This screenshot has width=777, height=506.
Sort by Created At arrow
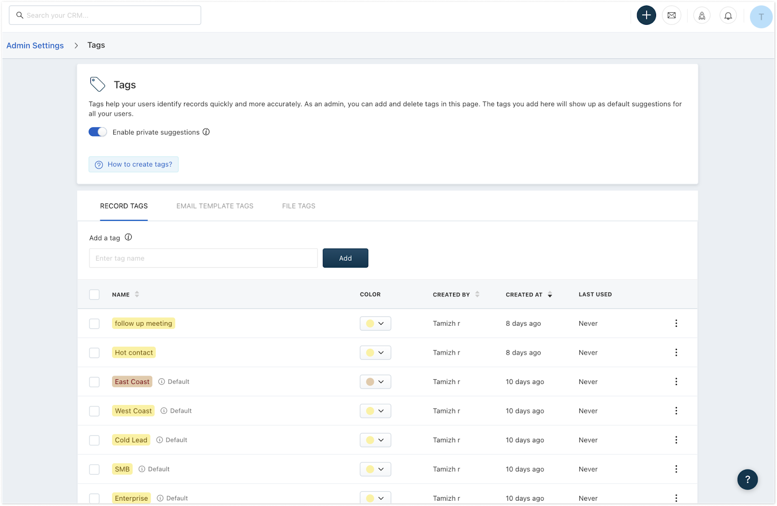coord(550,294)
